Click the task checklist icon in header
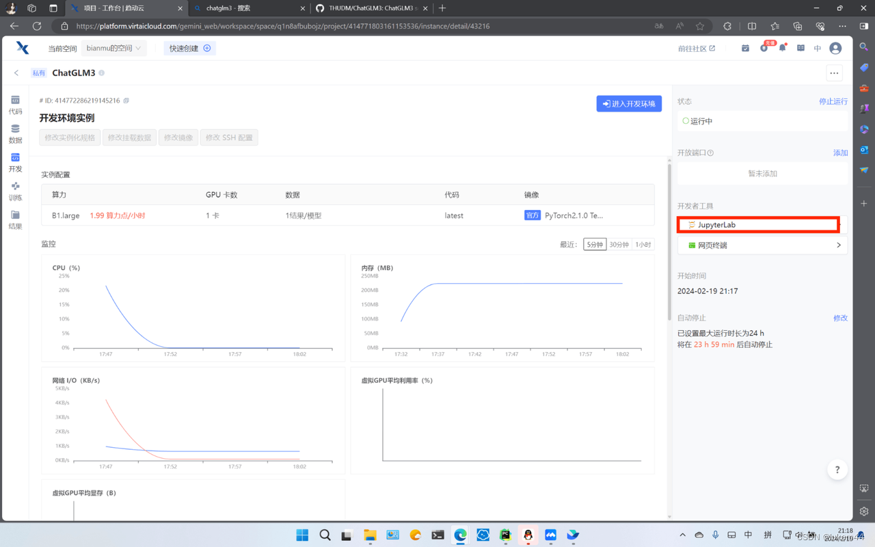The width and height of the screenshot is (875, 547). pos(745,49)
